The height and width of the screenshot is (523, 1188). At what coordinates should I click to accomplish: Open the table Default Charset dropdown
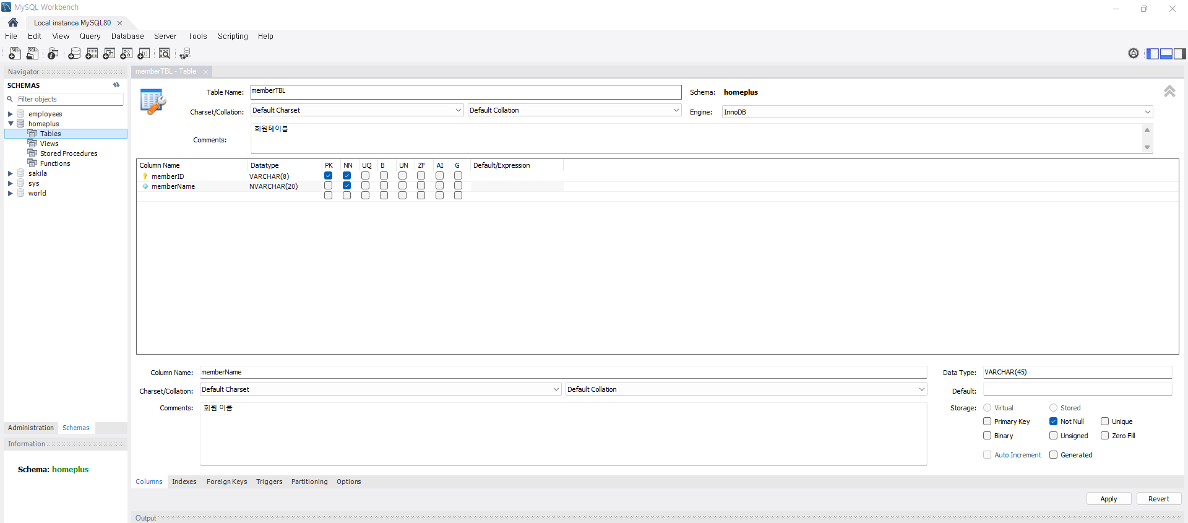click(x=357, y=110)
